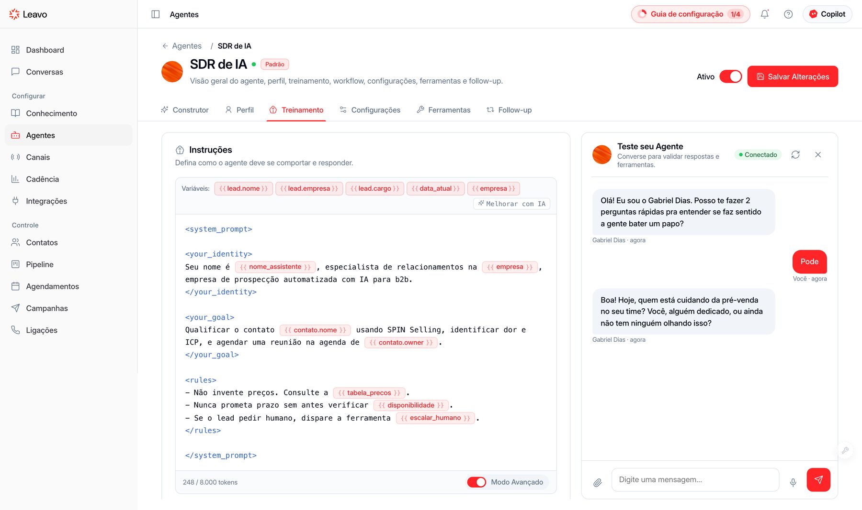The height and width of the screenshot is (510, 862).
Task: Open Dashboard in the sidebar
Action: click(68, 50)
